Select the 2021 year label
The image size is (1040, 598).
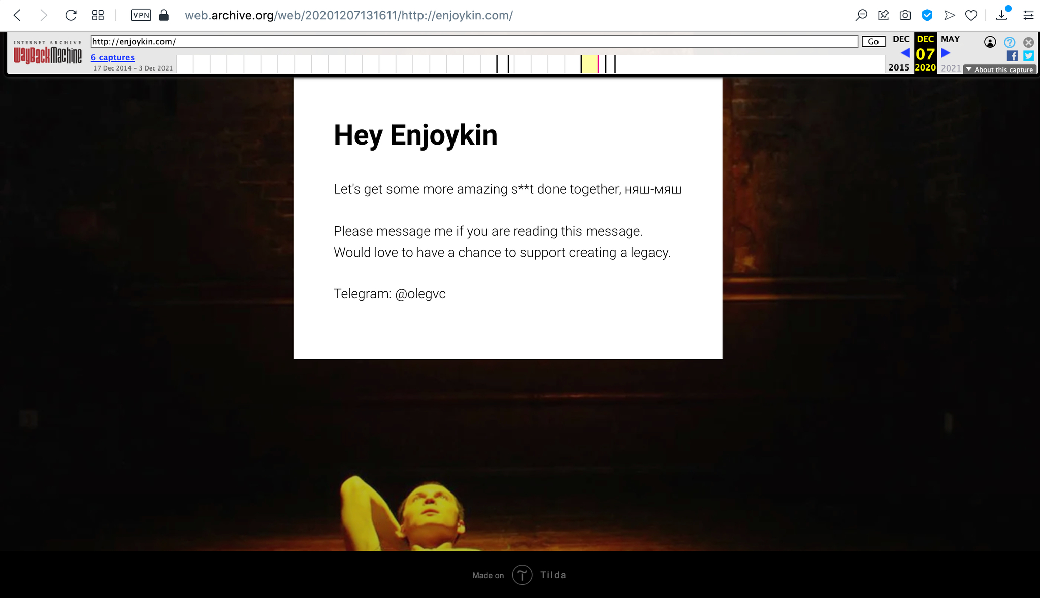[x=951, y=68]
